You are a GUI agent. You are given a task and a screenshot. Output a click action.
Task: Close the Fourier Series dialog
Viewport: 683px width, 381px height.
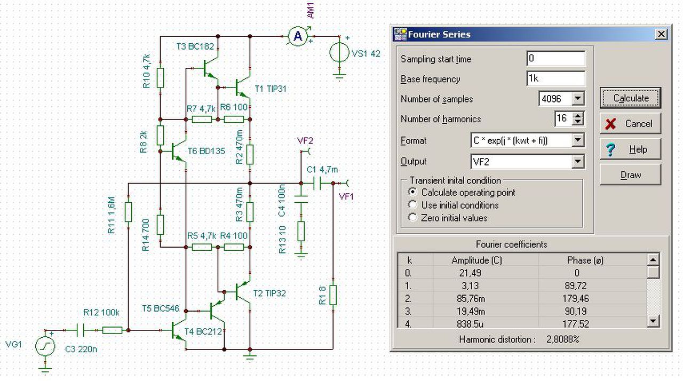pos(661,34)
